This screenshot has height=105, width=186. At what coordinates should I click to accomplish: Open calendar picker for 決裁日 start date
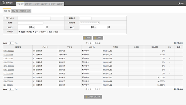pyautogui.click(x=92, y=27)
